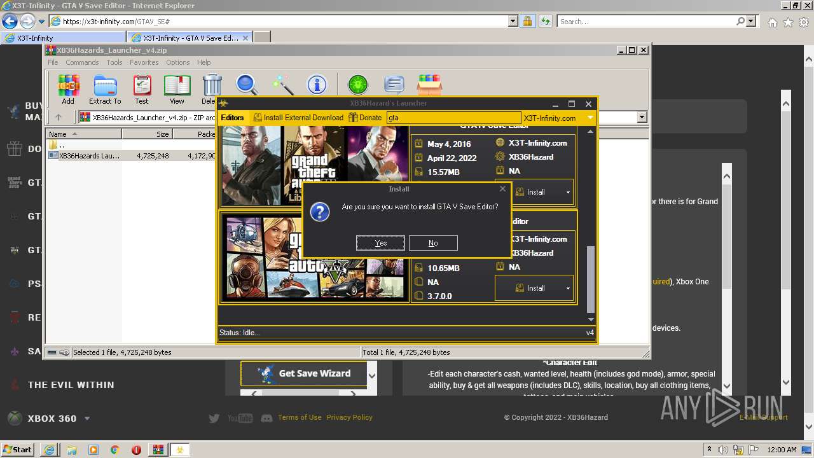
Task: Click the Info icon in WinRAR toolbar
Action: [317, 85]
